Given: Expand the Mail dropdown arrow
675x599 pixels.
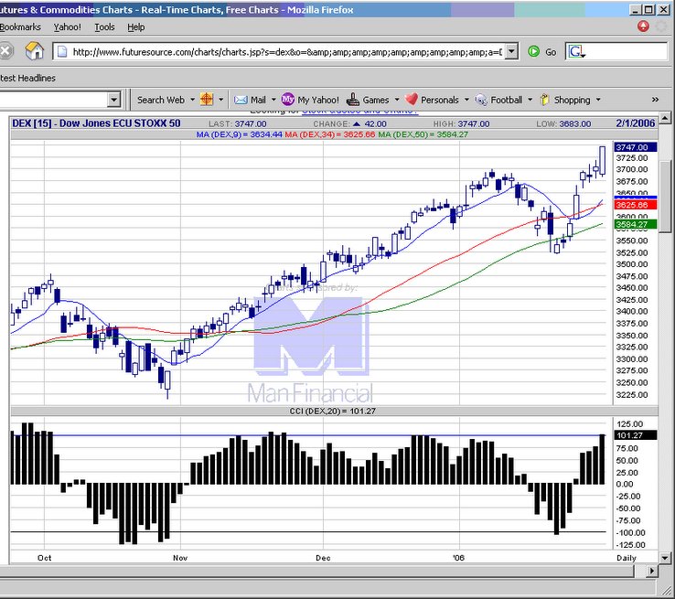Looking at the screenshot, I should (x=273, y=100).
